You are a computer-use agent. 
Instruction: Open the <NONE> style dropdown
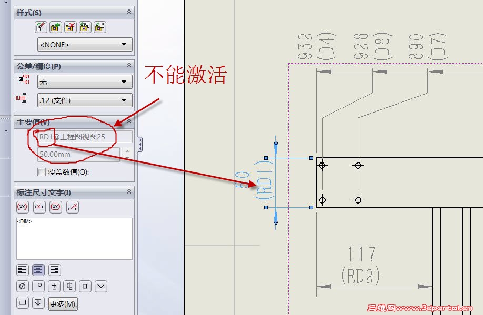[85, 45]
